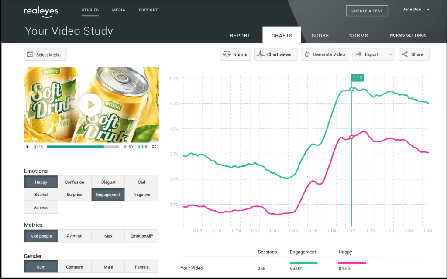Click the volume bars icon in the player

[x=143, y=147]
